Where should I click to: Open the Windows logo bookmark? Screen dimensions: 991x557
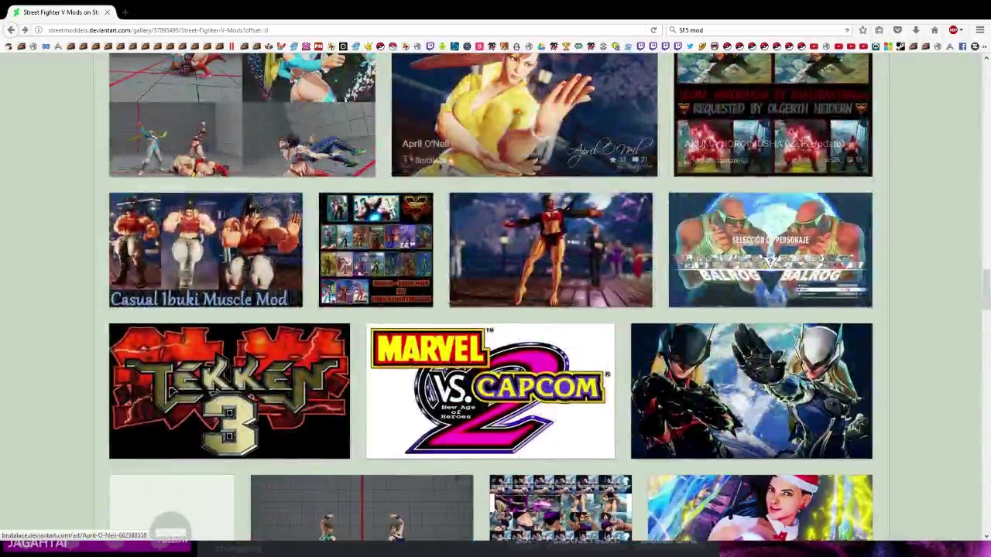coord(888,46)
